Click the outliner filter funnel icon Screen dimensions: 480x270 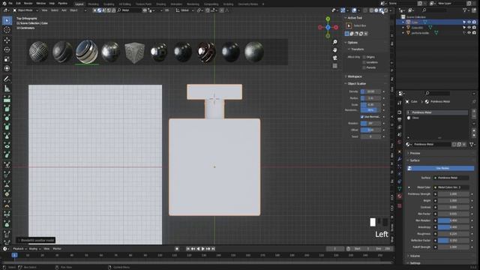465,10
